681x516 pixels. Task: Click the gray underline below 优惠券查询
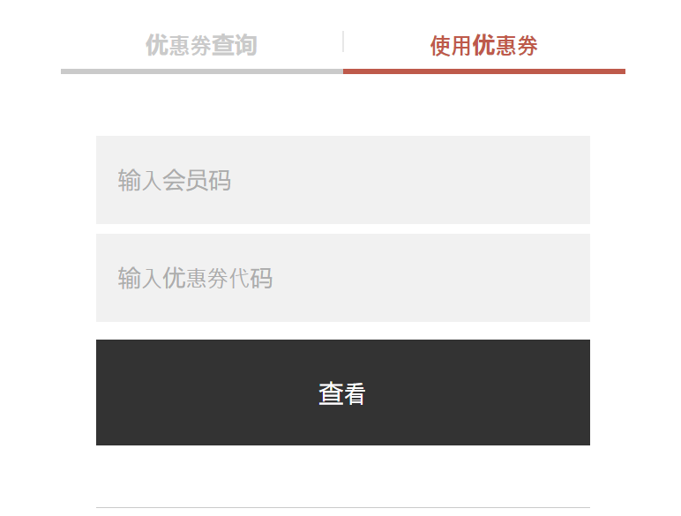pos(202,71)
